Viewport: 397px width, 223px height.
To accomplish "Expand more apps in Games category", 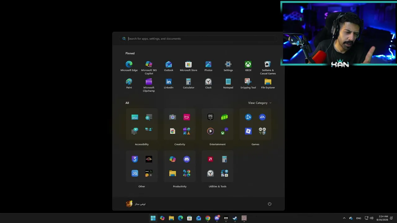I will click(262, 131).
